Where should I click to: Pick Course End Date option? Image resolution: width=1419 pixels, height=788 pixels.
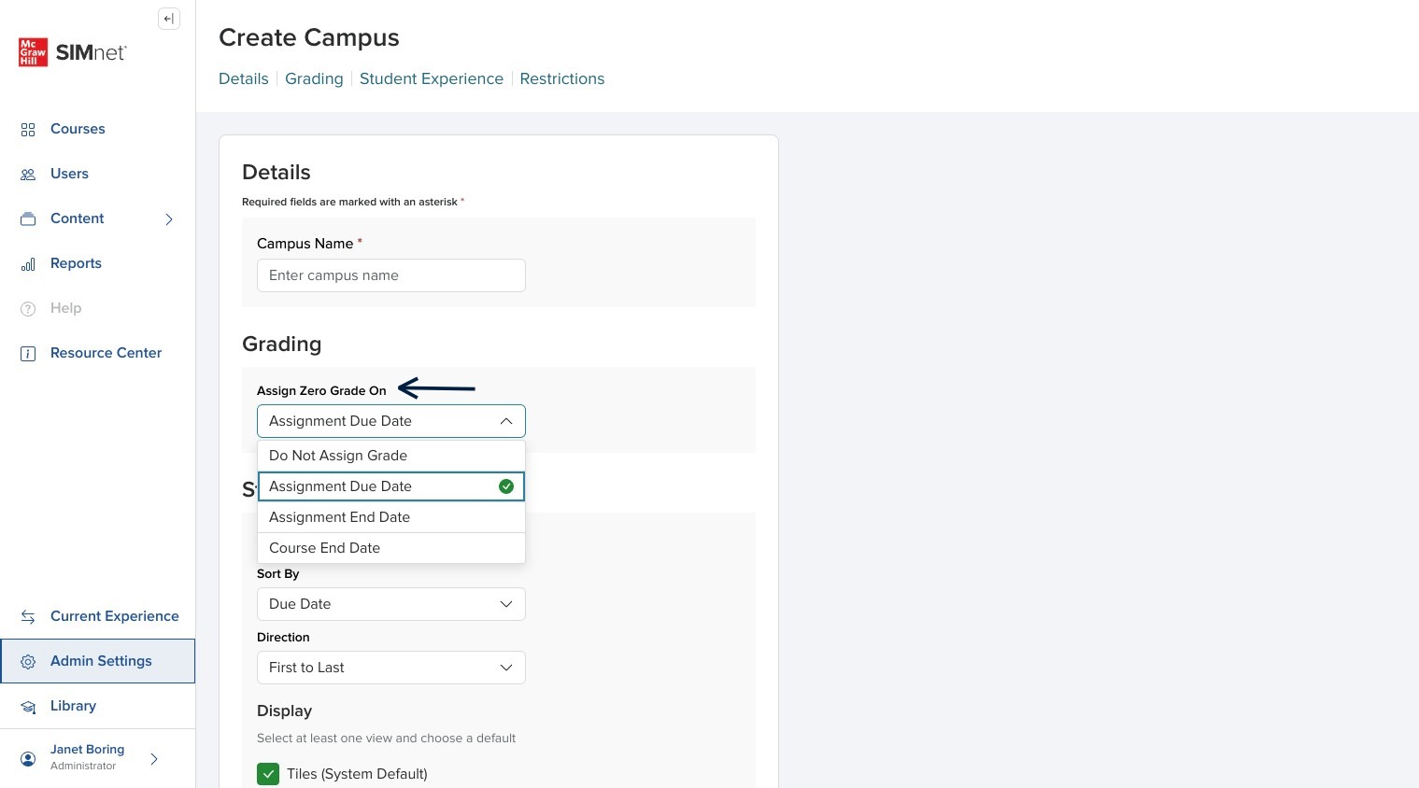[x=391, y=548]
